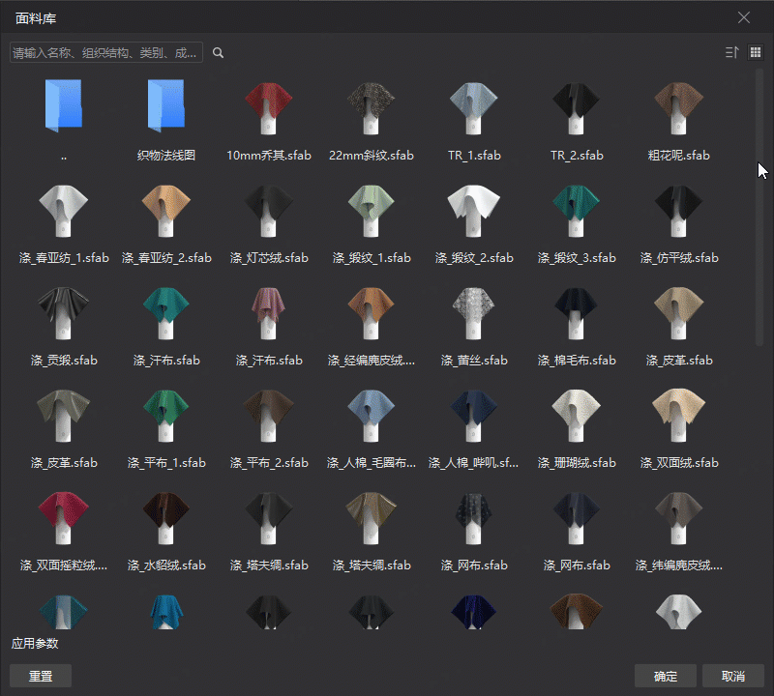Open the 织物法线图 folder
Screen dimensions: 774x696
tap(166, 106)
